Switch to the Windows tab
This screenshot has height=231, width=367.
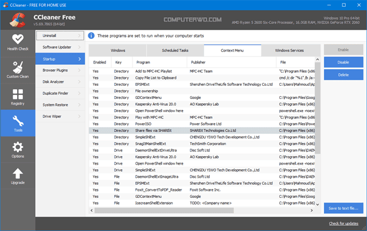[x=118, y=50]
